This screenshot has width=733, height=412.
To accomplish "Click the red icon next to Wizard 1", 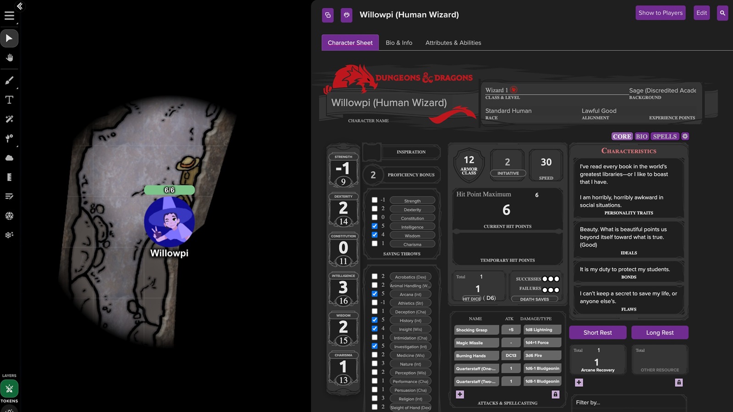I will (x=514, y=90).
